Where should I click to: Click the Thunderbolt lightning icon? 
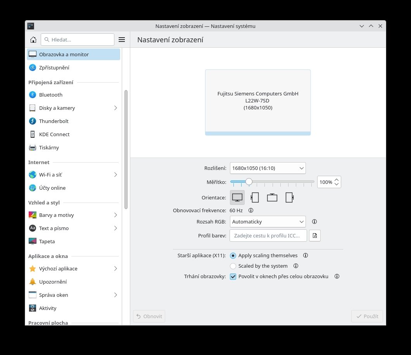tap(33, 121)
